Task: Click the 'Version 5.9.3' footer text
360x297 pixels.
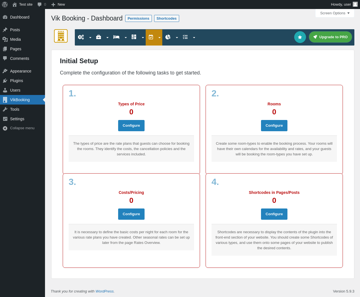Action: point(344,291)
